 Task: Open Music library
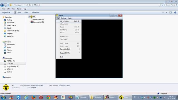point(9,47)
